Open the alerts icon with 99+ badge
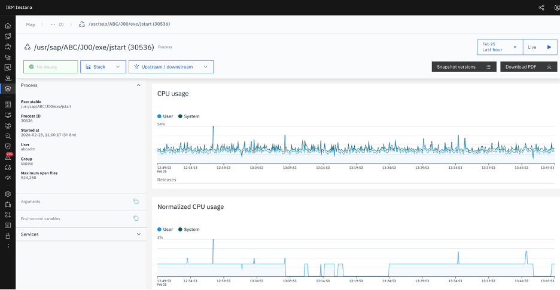 [x=8, y=157]
